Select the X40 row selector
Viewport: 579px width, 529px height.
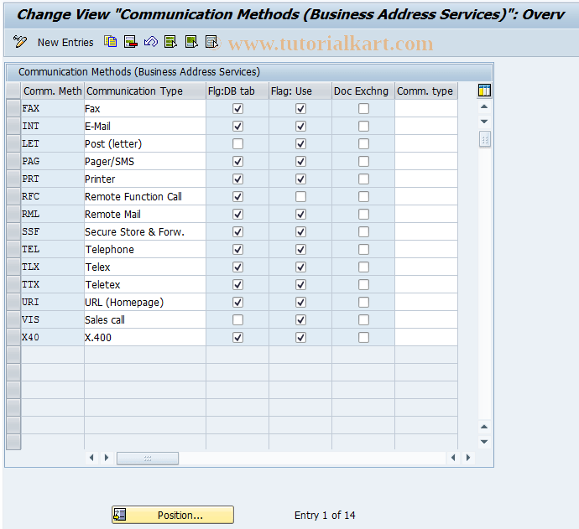[13, 337]
